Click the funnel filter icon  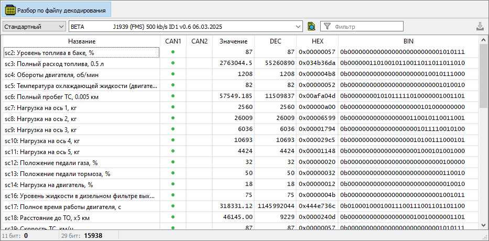(327, 26)
